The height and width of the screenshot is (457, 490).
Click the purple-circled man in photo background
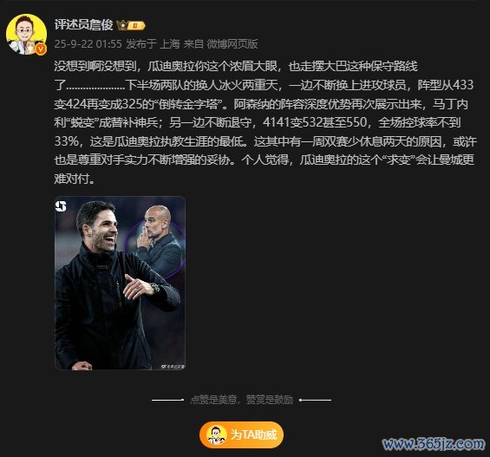(x=156, y=240)
